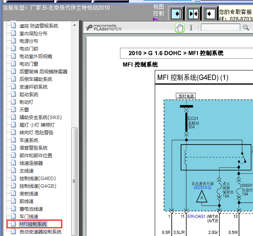Open 控制线速(G4GB) entry

point(38,186)
